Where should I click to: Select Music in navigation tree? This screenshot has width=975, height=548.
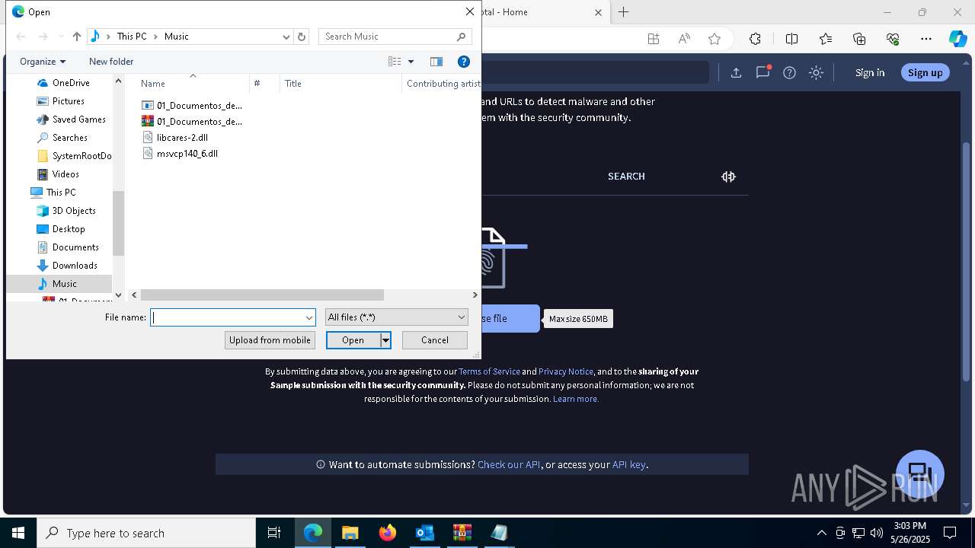(64, 284)
